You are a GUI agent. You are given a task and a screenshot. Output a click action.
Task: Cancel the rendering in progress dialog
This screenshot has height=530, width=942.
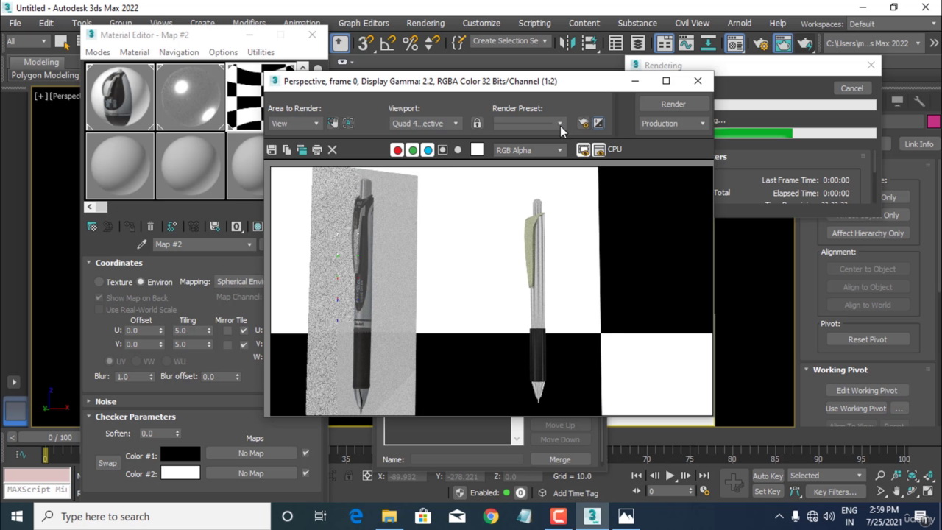851,88
